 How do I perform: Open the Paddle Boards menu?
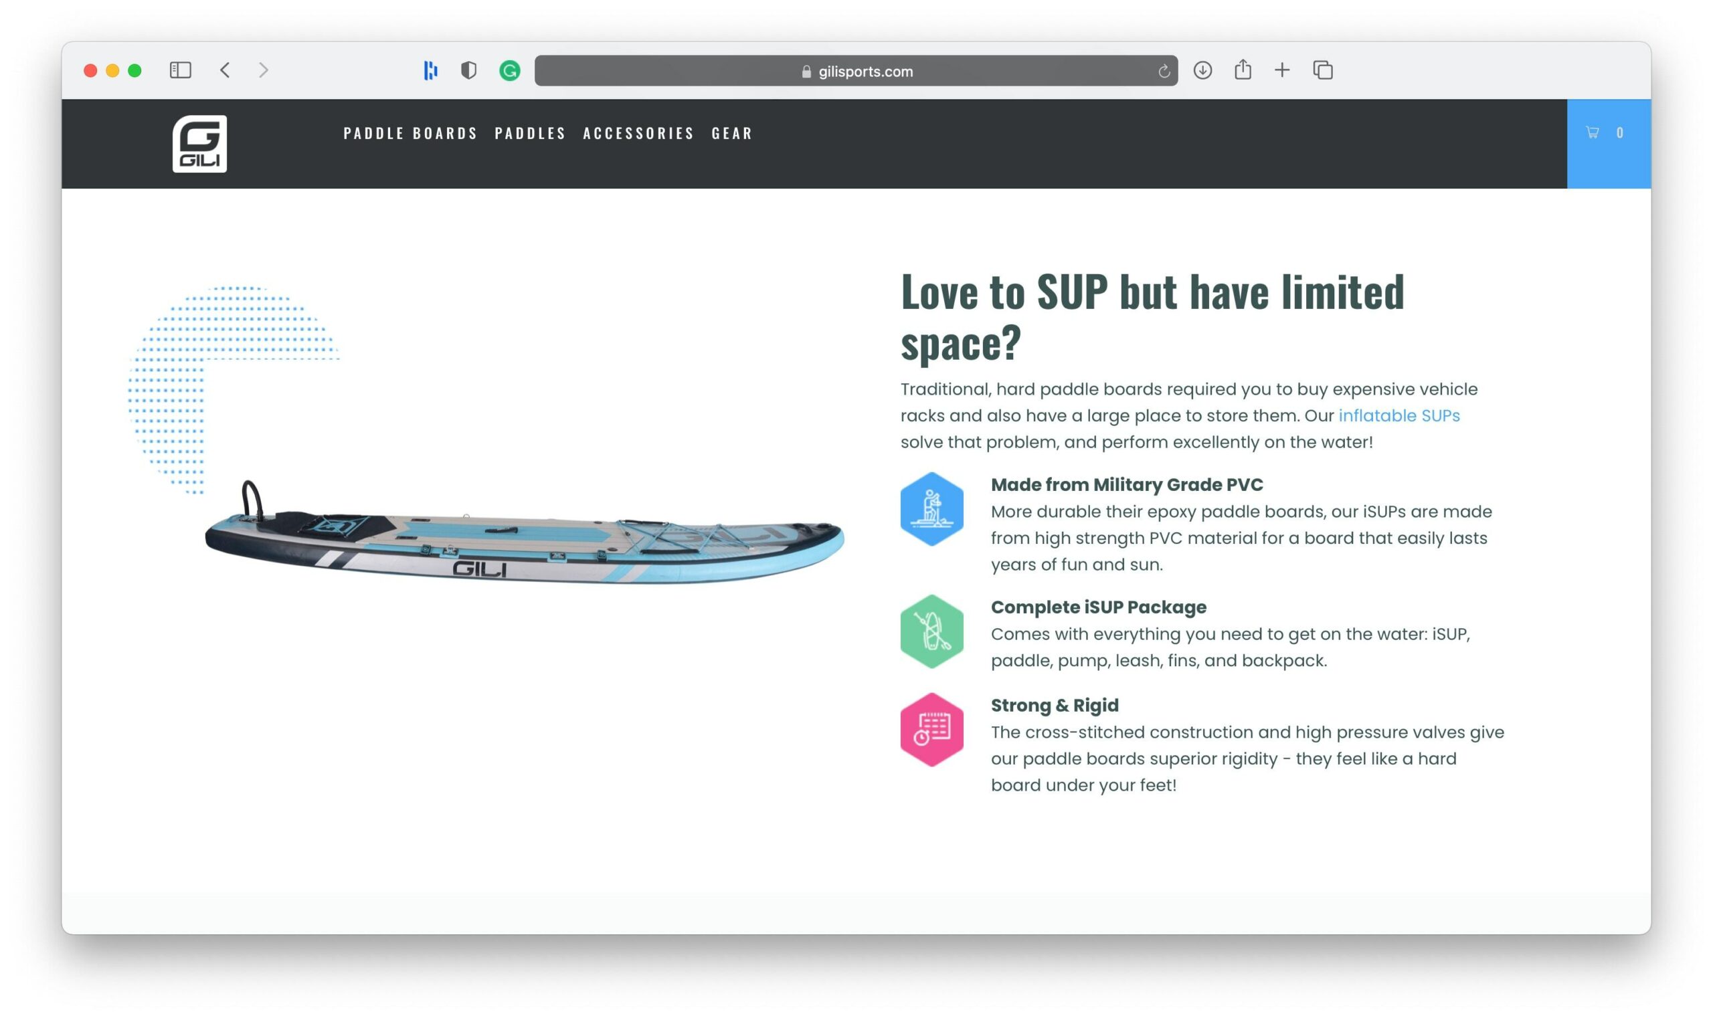[410, 134]
